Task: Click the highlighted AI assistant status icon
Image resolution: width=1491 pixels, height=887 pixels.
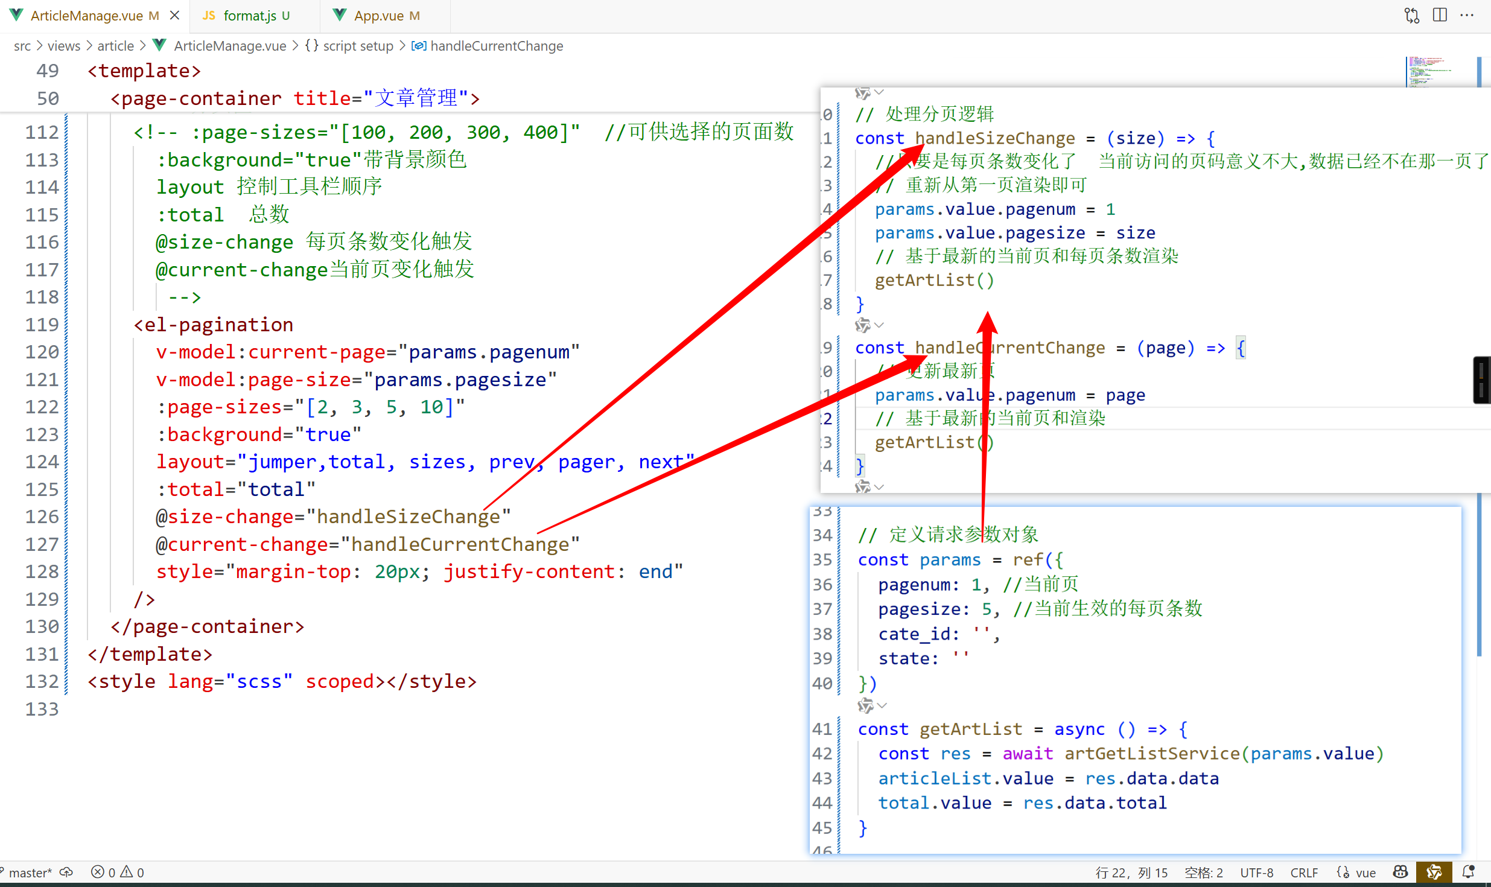Action: coord(1434,873)
